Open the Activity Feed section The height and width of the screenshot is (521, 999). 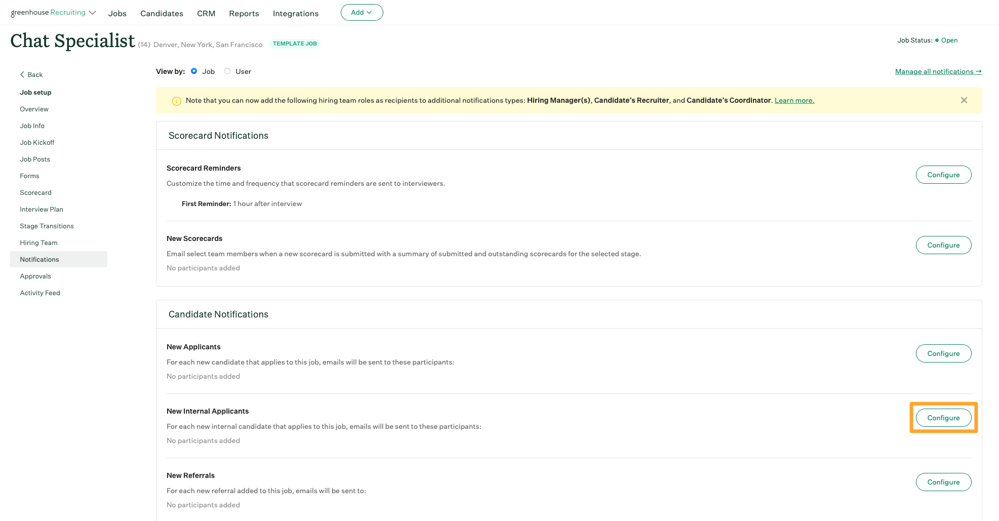coord(40,293)
